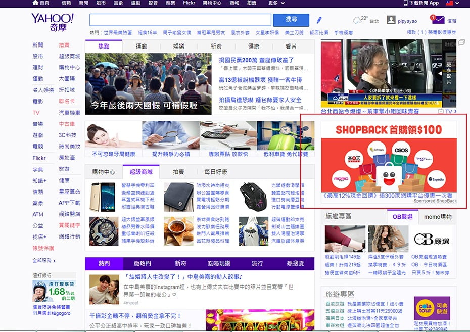
Task: Open 星座算命 in the sidebar
Action: click(x=69, y=192)
